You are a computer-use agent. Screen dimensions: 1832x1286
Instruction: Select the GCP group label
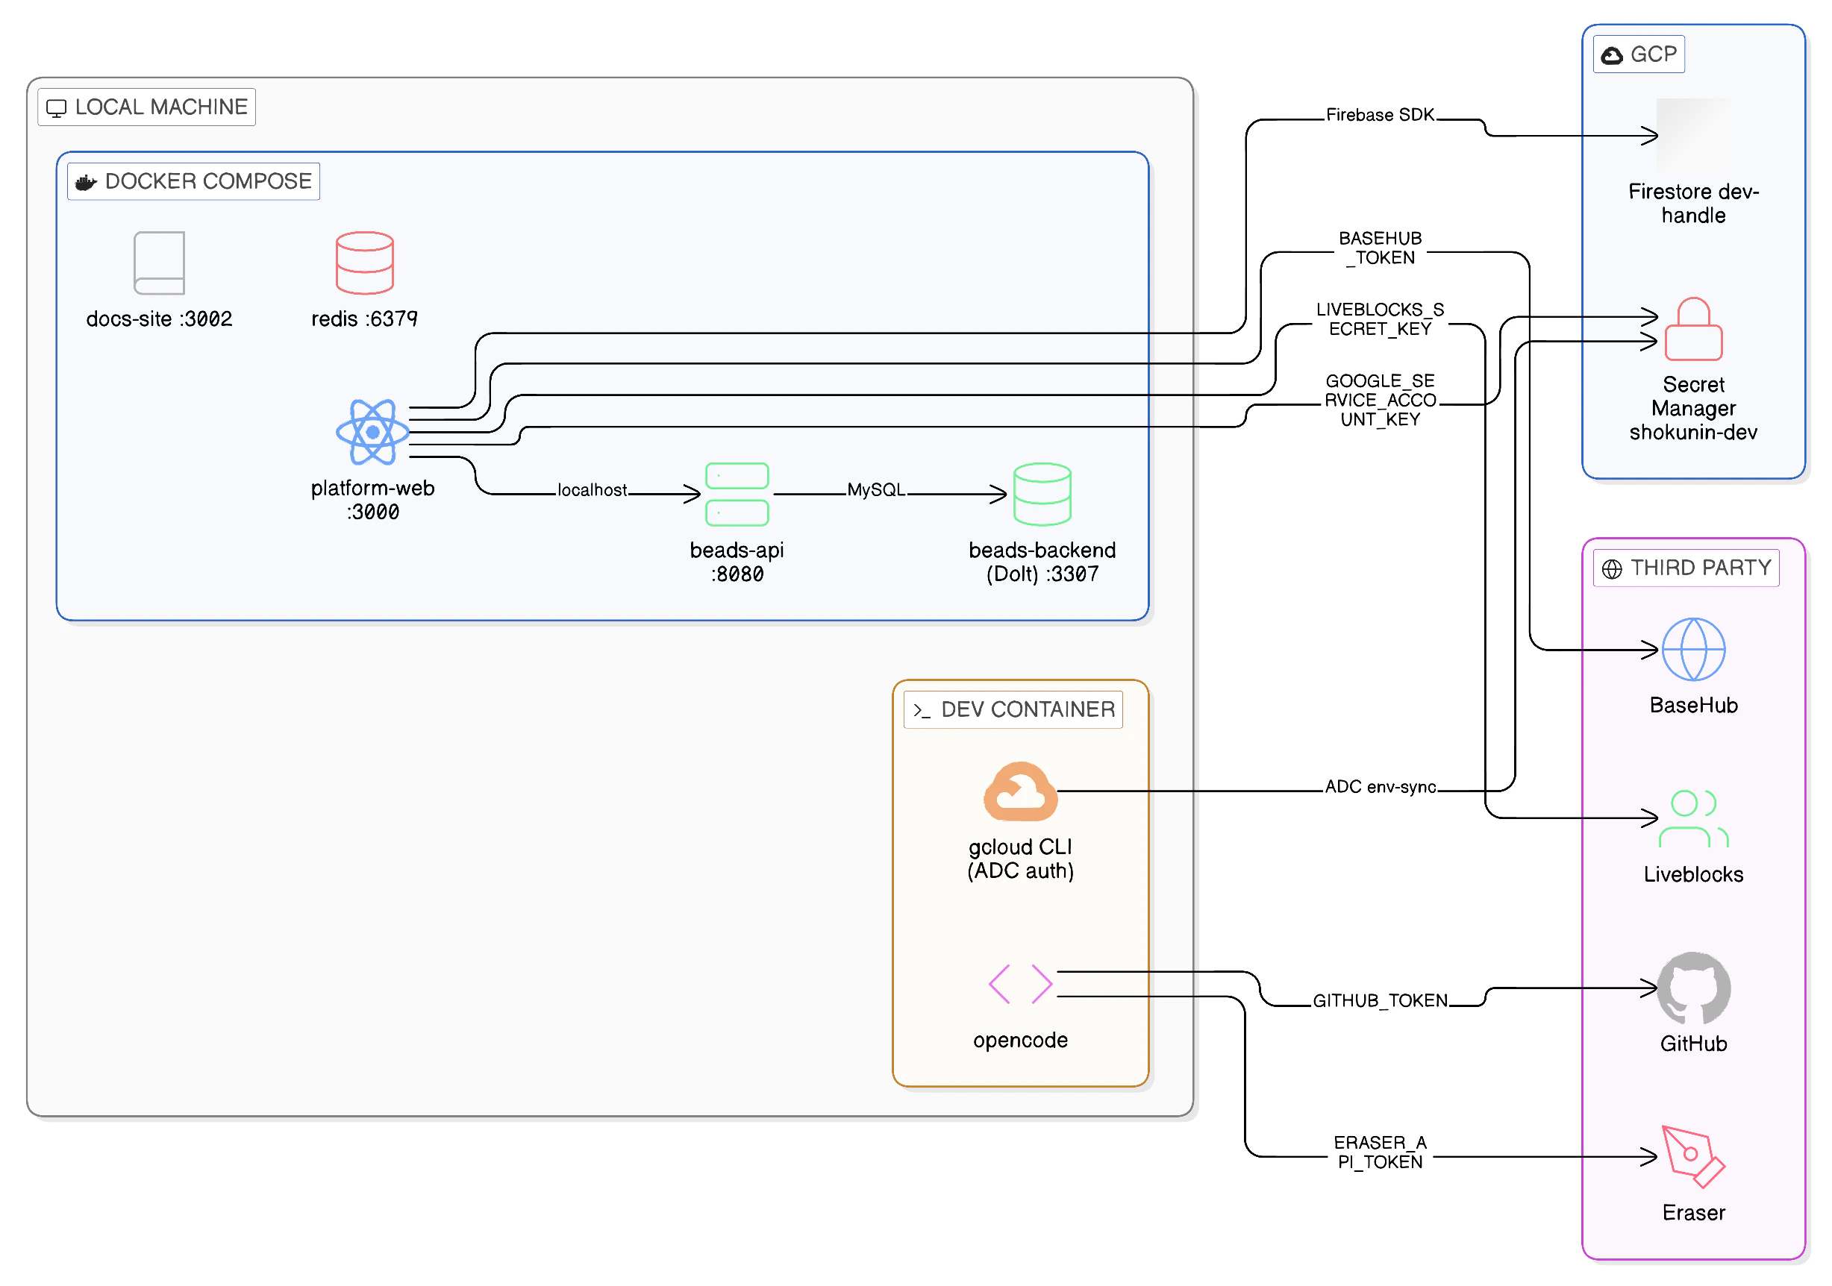coord(1639,54)
